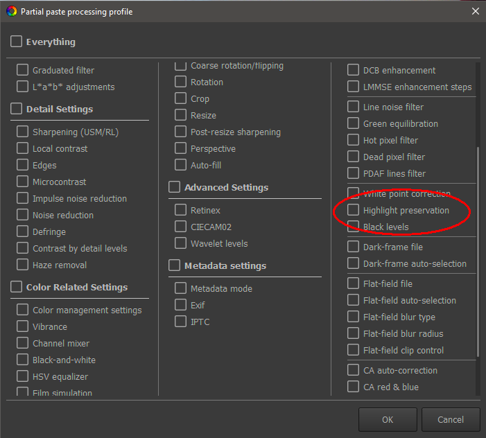The width and height of the screenshot is (486, 438).
Task: Click the RawTherapee icon in title bar
Action: coord(12,12)
